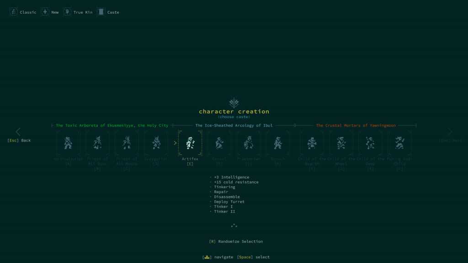Open the previous page via left chevron
Image resolution: width=468 pixels, height=263 pixels.
coord(18,132)
